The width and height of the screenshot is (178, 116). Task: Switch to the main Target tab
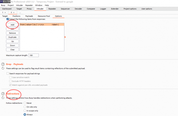(19, 9)
